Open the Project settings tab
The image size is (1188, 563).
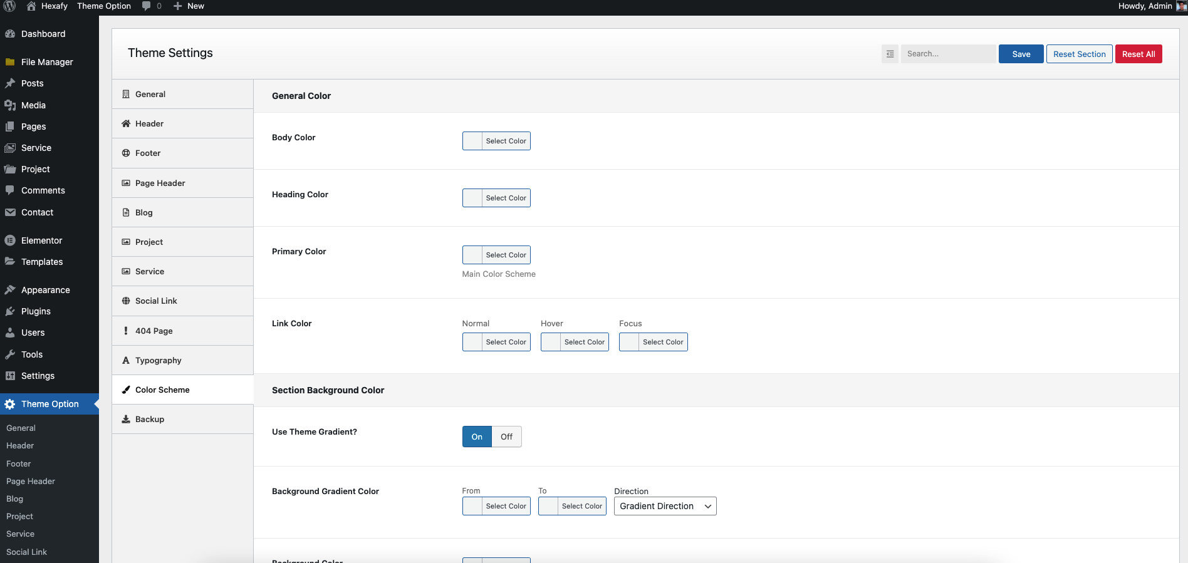coord(182,242)
